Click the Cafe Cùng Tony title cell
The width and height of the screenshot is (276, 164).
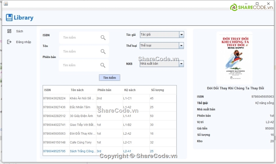point(83,143)
